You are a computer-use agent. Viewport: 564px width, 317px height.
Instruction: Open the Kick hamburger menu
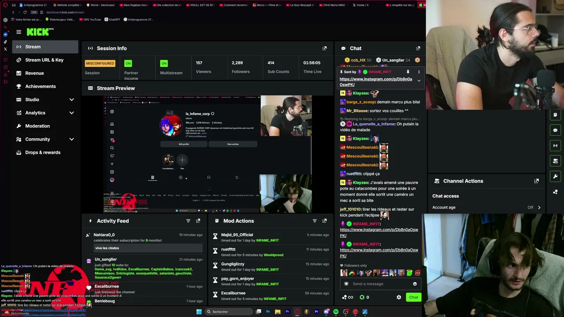[19, 32]
